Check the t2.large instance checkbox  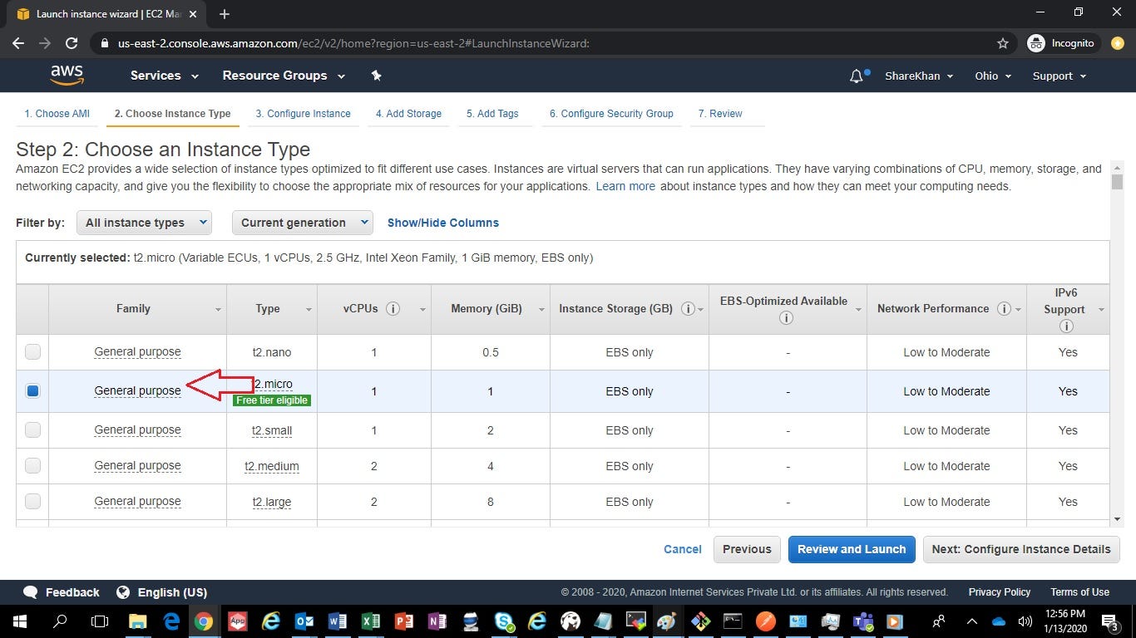[x=32, y=501]
